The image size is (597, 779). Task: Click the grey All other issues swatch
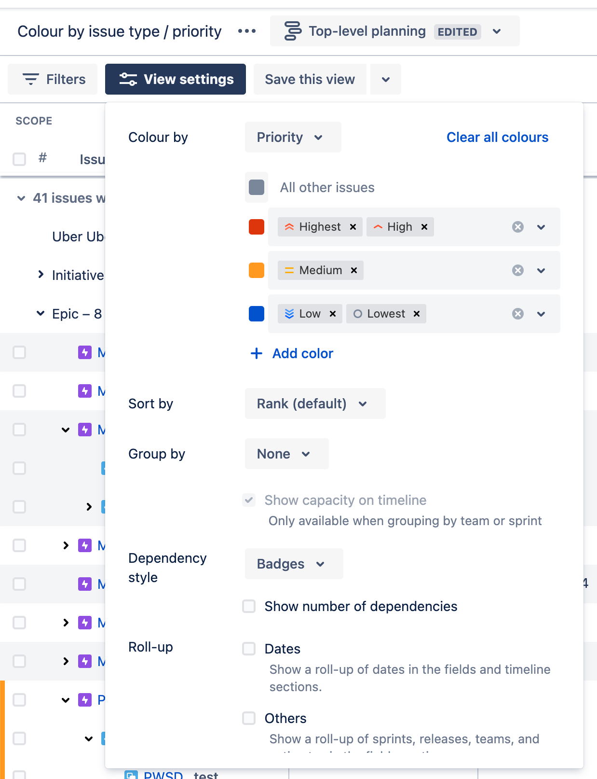(257, 187)
